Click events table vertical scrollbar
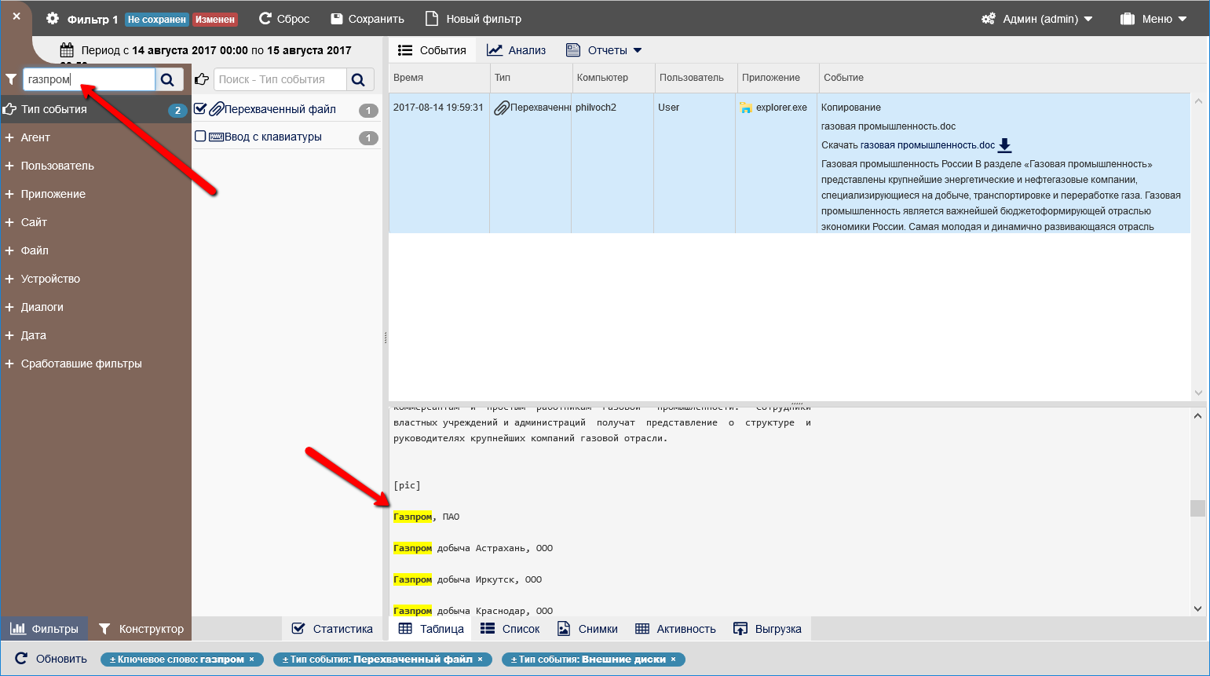The image size is (1210, 676). pos(1198,247)
